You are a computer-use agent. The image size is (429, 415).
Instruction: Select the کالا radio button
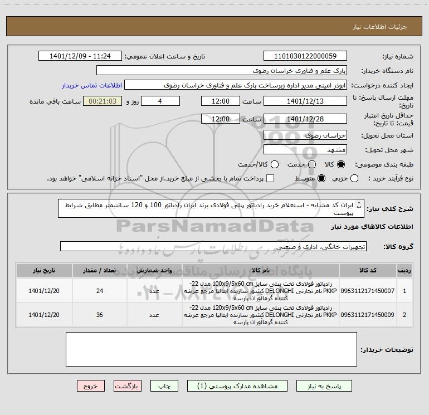point(341,164)
